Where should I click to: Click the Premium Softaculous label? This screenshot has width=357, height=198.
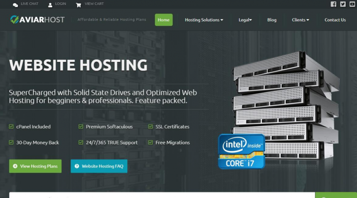pos(109,127)
